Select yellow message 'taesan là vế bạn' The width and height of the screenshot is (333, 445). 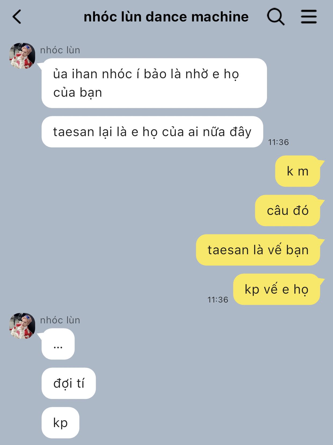coord(258,250)
